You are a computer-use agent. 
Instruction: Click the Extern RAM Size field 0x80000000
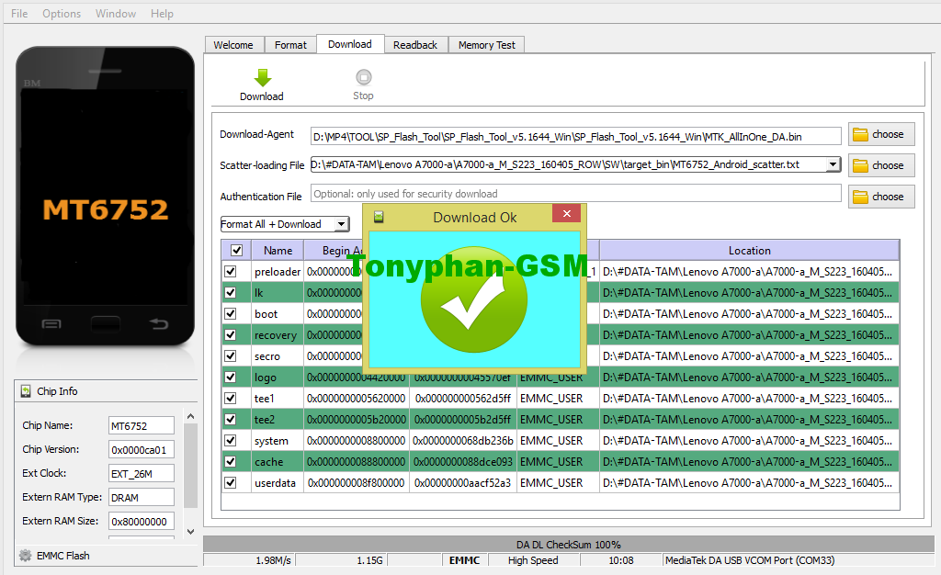(141, 522)
